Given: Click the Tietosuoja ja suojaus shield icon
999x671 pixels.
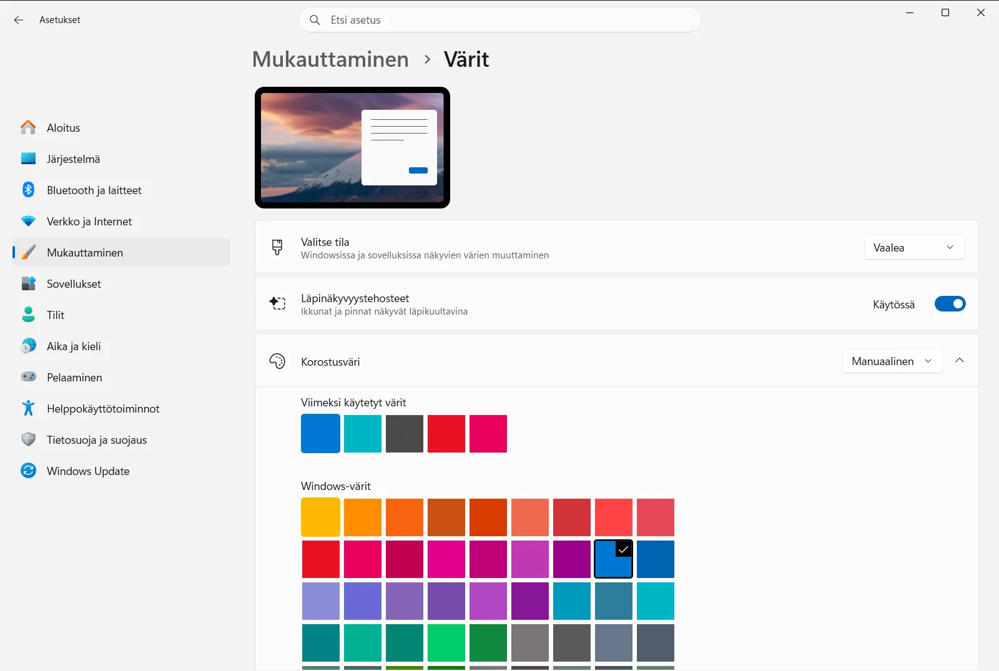Looking at the screenshot, I should (28, 439).
